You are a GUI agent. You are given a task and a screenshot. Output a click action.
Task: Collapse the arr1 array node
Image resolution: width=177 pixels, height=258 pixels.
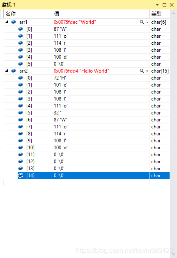tap(7, 22)
